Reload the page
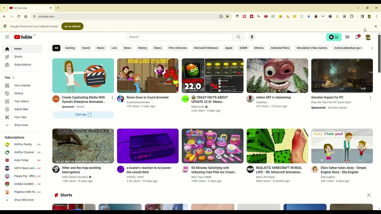Image resolution: width=381 pixels, height=214 pixels. 18,16
